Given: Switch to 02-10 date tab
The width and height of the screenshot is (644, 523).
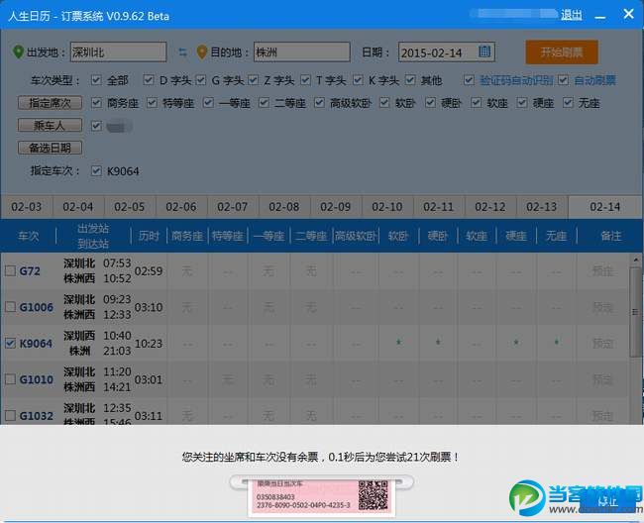Looking at the screenshot, I should point(386,206).
